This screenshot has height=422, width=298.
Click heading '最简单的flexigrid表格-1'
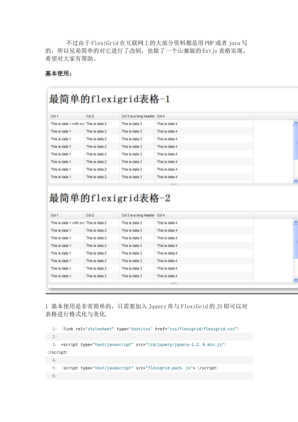(109, 99)
